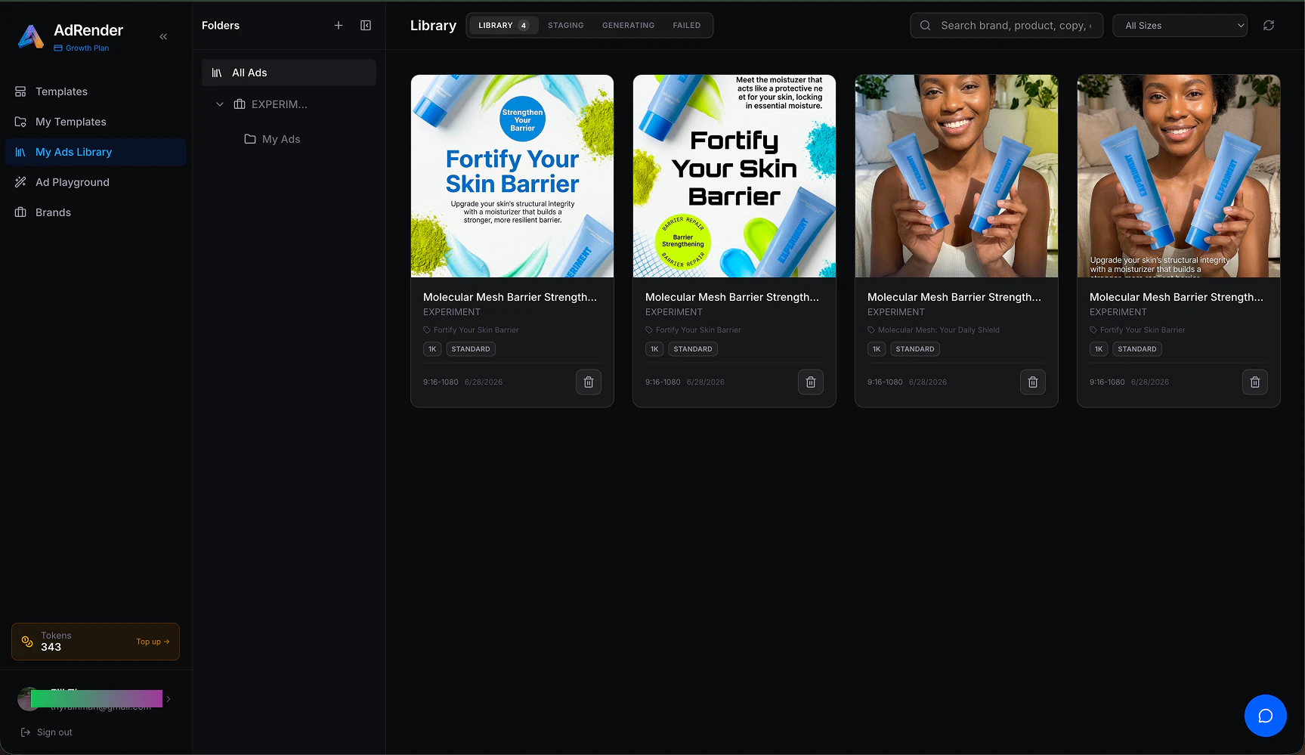This screenshot has height=755, width=1305.
Task: Open the woman-with-tubes thumbnail without caption text
Action: click(957, 176)
